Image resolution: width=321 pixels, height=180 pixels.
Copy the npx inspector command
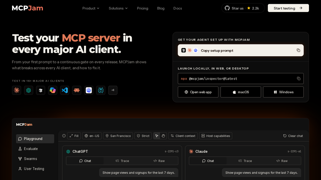point(298,79)
